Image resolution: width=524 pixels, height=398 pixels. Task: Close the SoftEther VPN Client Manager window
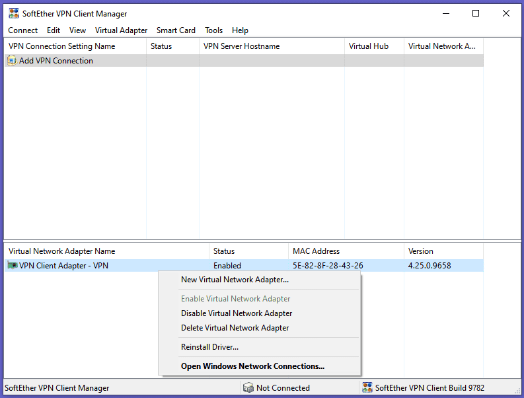pos(506,13)
